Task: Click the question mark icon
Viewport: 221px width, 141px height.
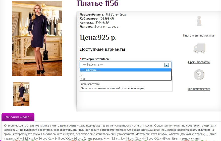Action: 199,74
